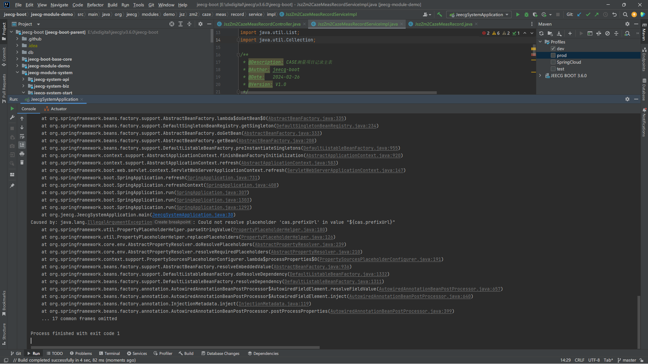Image resolution: width=648 pixels, height=364 pixels.
Task: Open PropertyPlaceholderHelper.java:180 link
Action: 279,230
